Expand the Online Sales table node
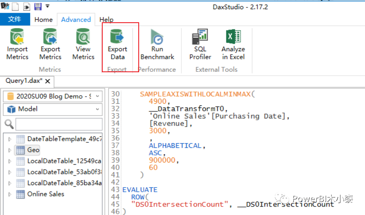The width and height of the screenshot is (365, 215). [x=10, y=194]
